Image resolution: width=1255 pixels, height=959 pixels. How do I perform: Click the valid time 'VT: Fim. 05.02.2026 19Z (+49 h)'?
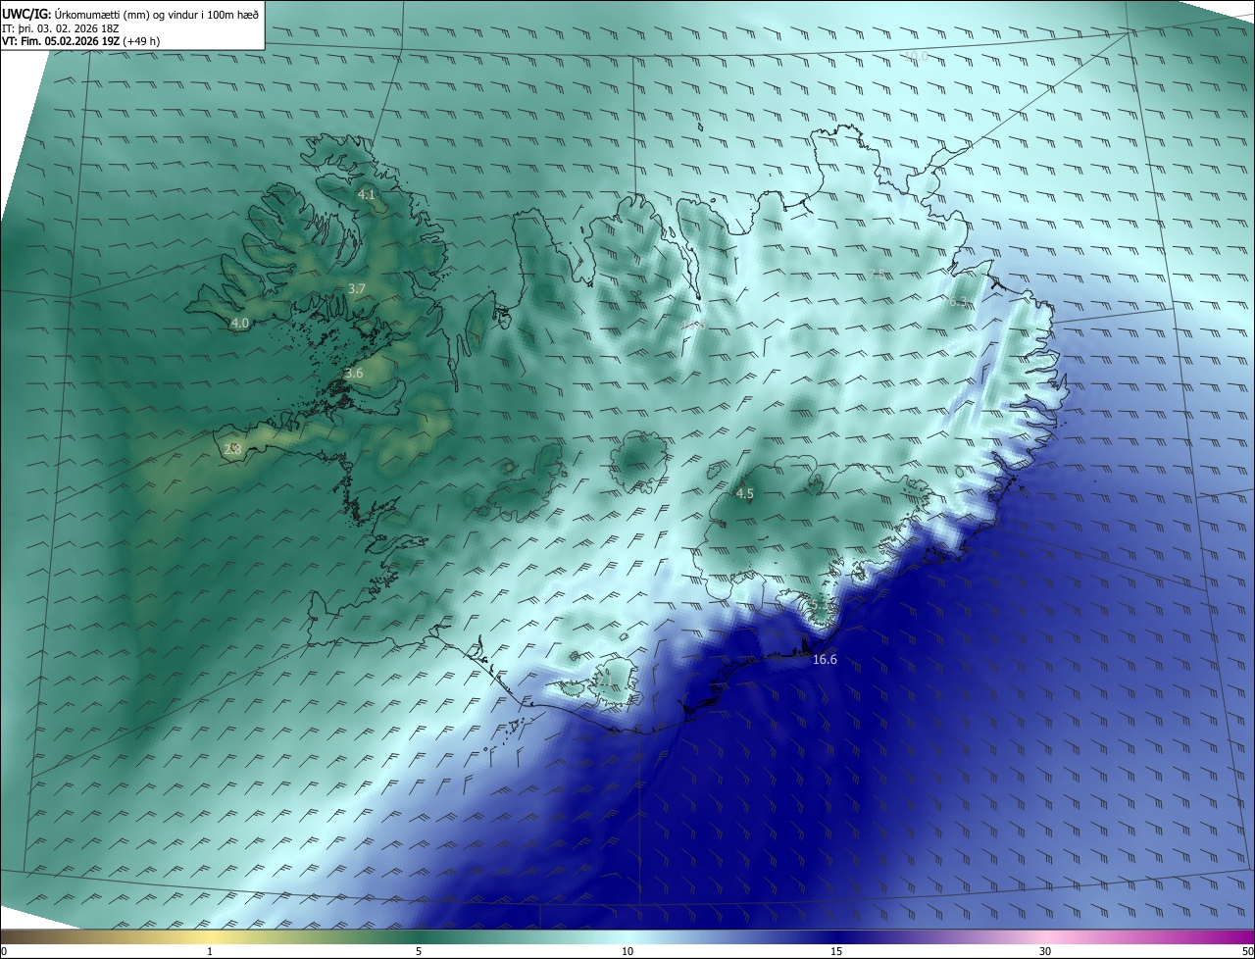coord(80,41)
